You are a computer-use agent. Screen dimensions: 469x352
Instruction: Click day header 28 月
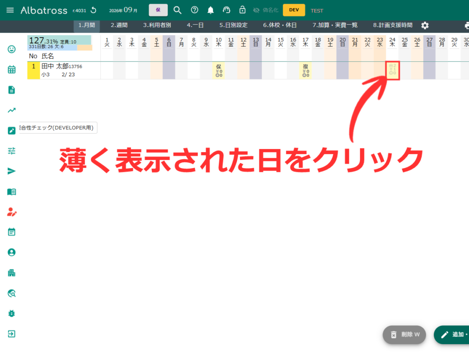click(442, 42)
